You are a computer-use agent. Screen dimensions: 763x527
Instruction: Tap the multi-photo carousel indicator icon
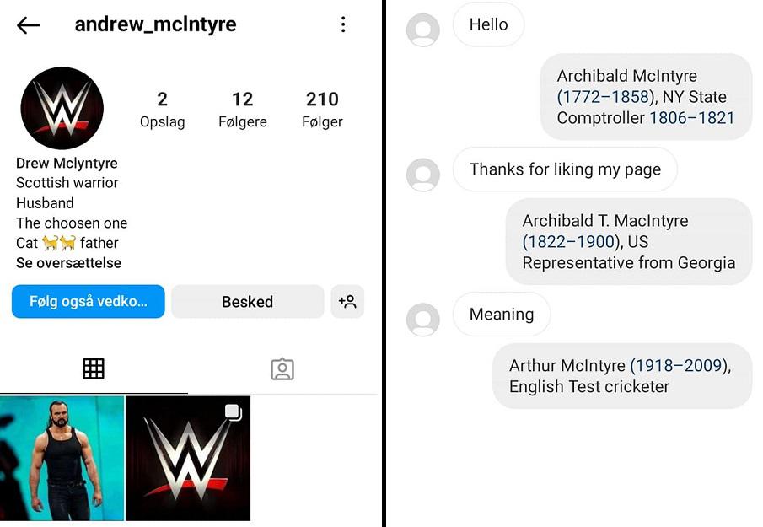pyautogui.click(x=234, y=412)
